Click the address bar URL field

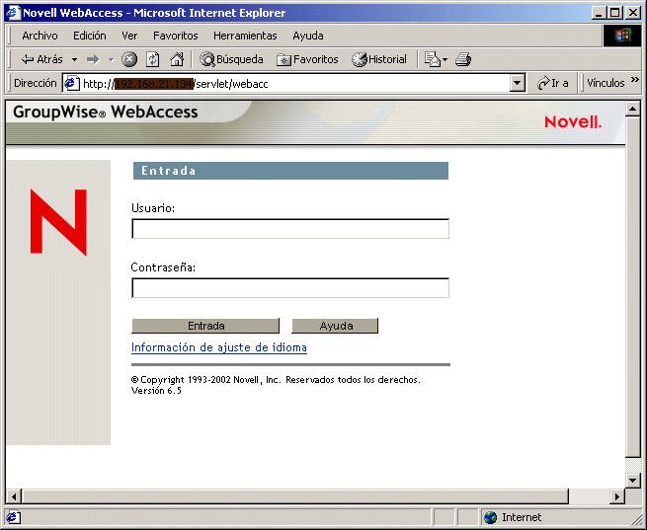click(295, 84)
